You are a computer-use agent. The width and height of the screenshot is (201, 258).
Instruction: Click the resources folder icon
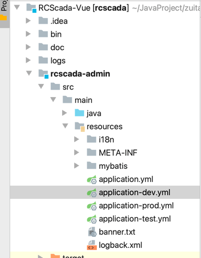point(80,127)
